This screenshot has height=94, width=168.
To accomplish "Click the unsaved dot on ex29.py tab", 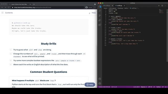I will pyautogui.click(x=112, y=5).
